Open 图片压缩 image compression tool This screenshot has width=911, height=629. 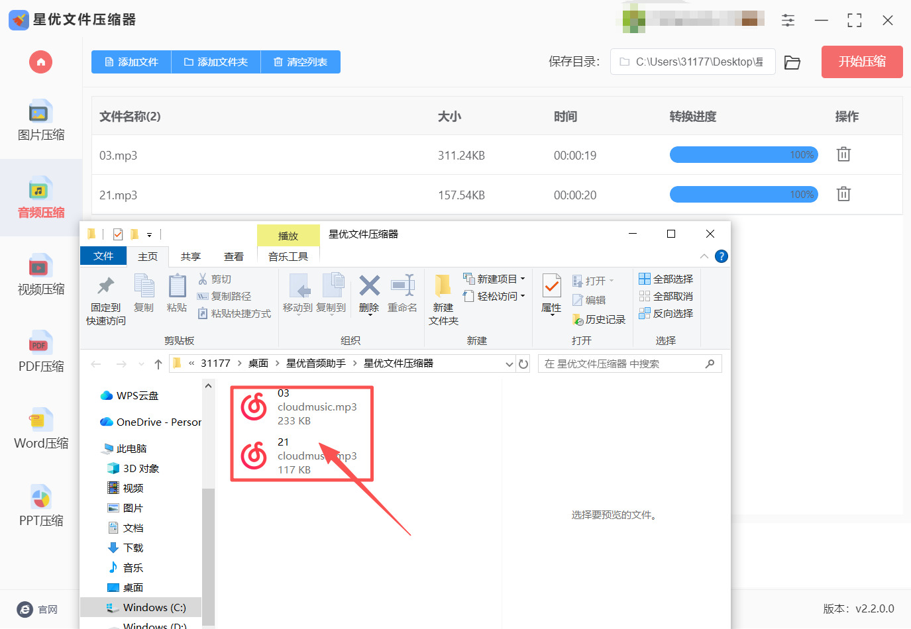[41, 121]
